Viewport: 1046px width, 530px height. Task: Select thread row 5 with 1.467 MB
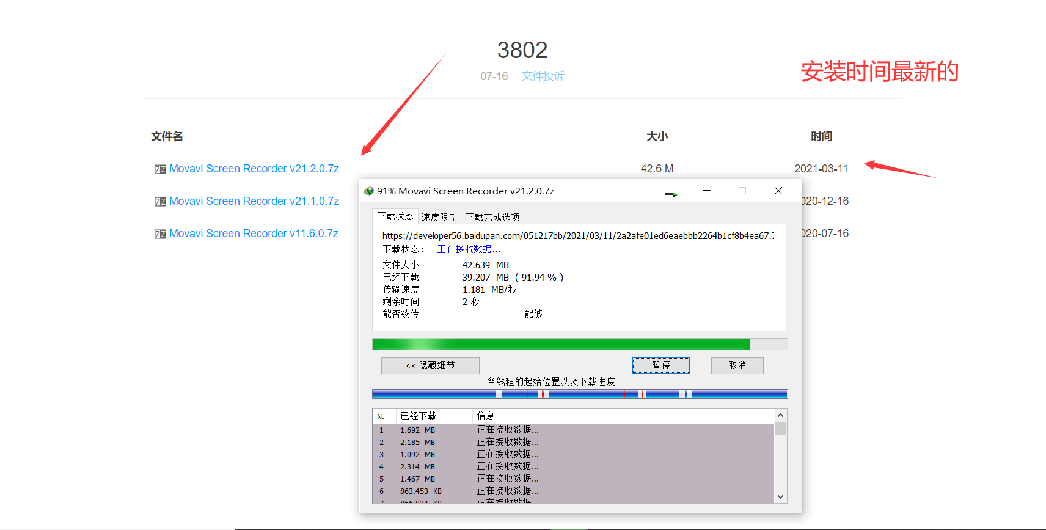point(574,479)
